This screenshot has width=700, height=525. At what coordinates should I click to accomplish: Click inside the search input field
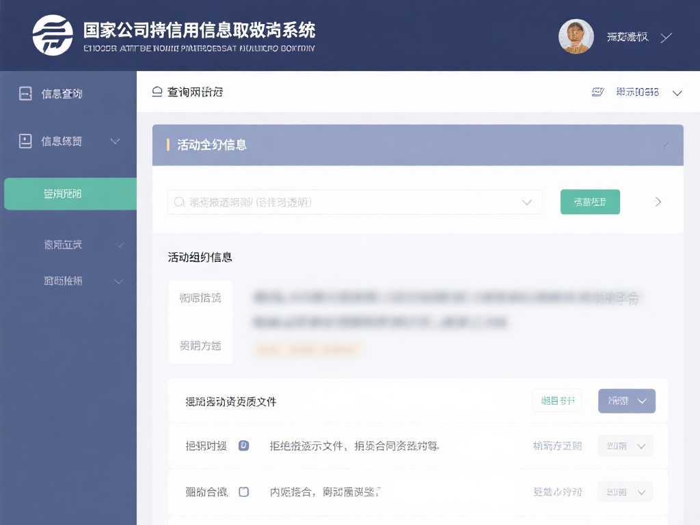(x=342, y=202)
